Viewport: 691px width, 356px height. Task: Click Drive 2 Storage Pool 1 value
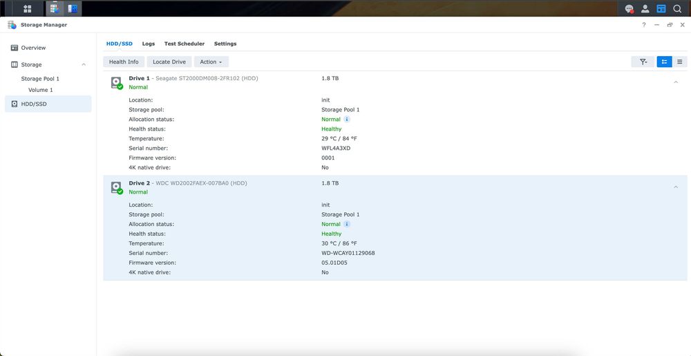click(340, 214)
